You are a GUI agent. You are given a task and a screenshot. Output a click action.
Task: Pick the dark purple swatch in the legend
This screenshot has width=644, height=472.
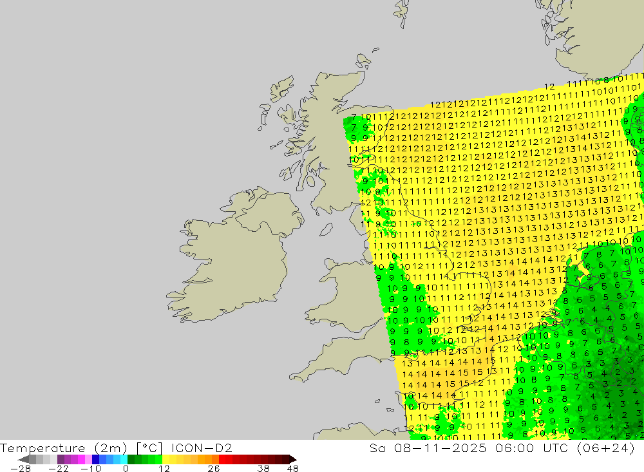point(61,459)
